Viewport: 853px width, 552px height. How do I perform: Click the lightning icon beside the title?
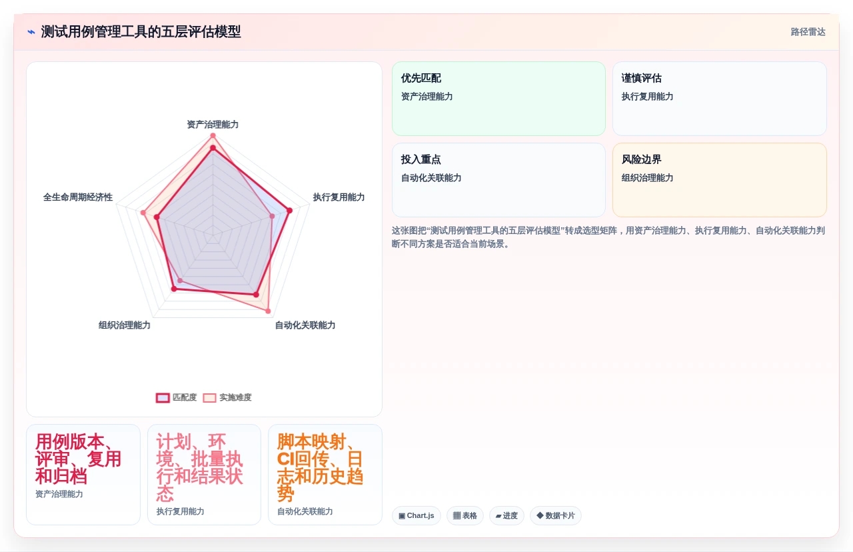click(x=31, y=32)
